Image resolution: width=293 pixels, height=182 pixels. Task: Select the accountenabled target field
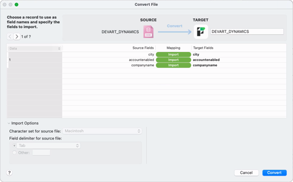coord(206,60)
